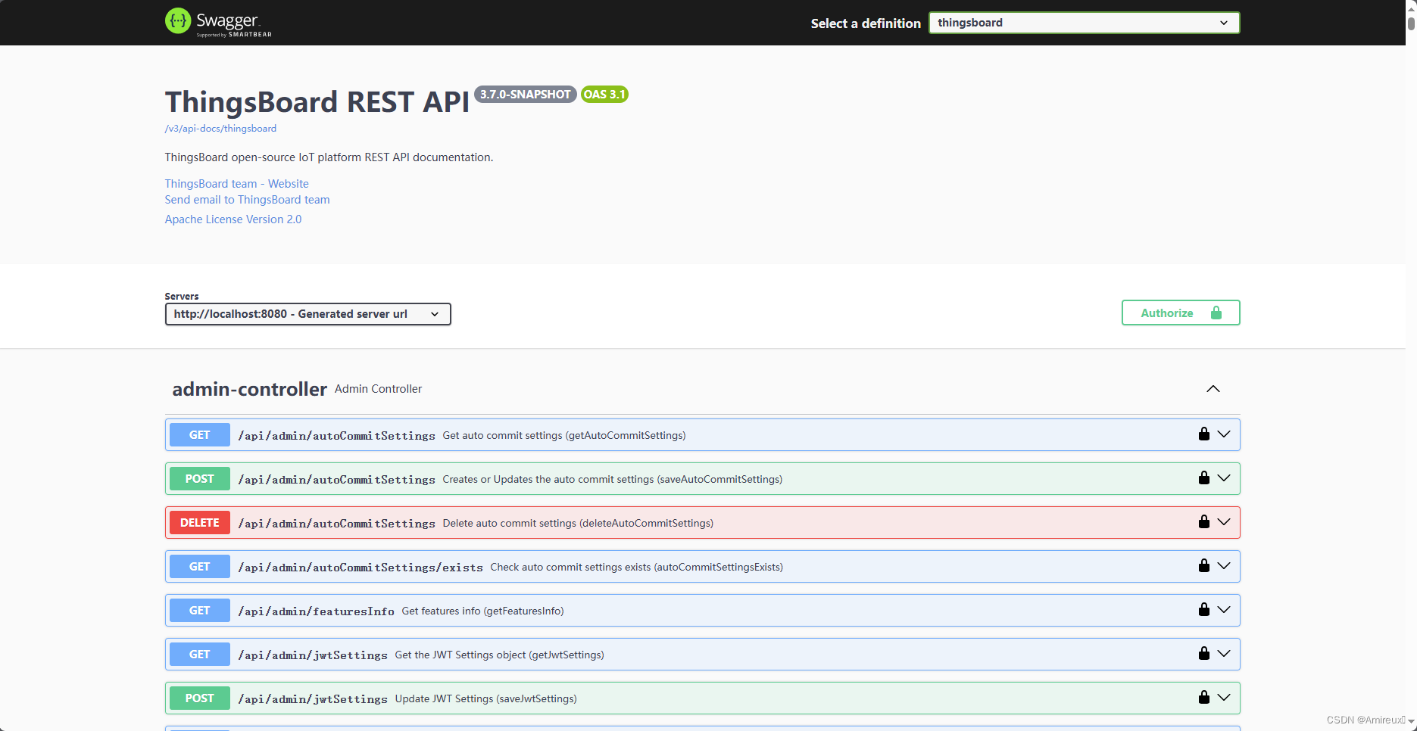Open ThingsBoard team - Website link

pyautogui.click(x=236, y=184)
